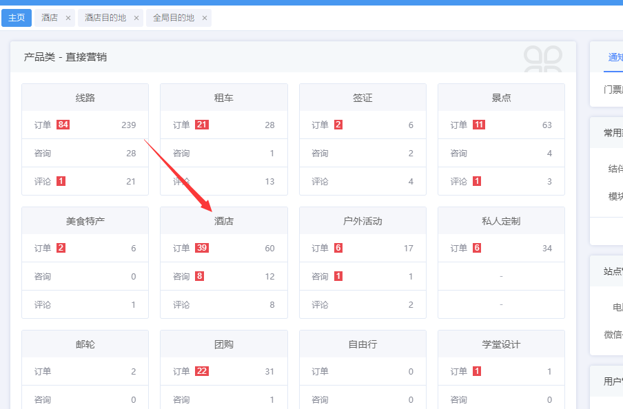Switch to the 酒店目的地 tab
This screenshot has width=623, height=409.
tap(105, 18)
